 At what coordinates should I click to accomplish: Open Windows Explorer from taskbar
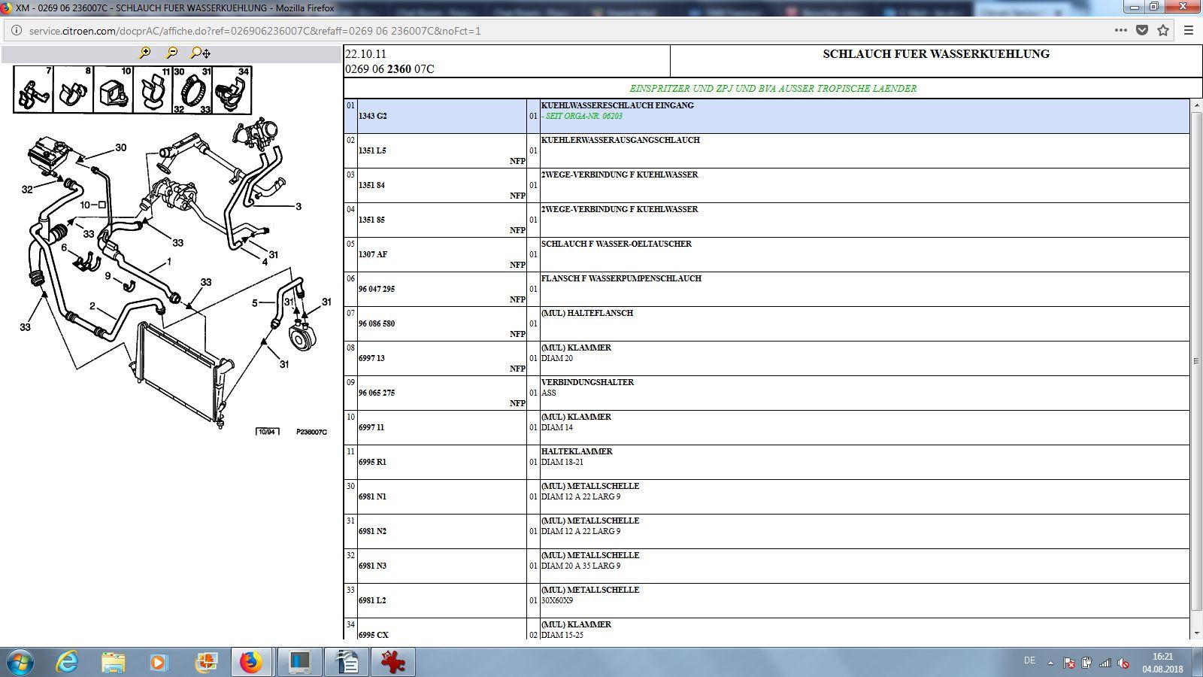point(114,662)
